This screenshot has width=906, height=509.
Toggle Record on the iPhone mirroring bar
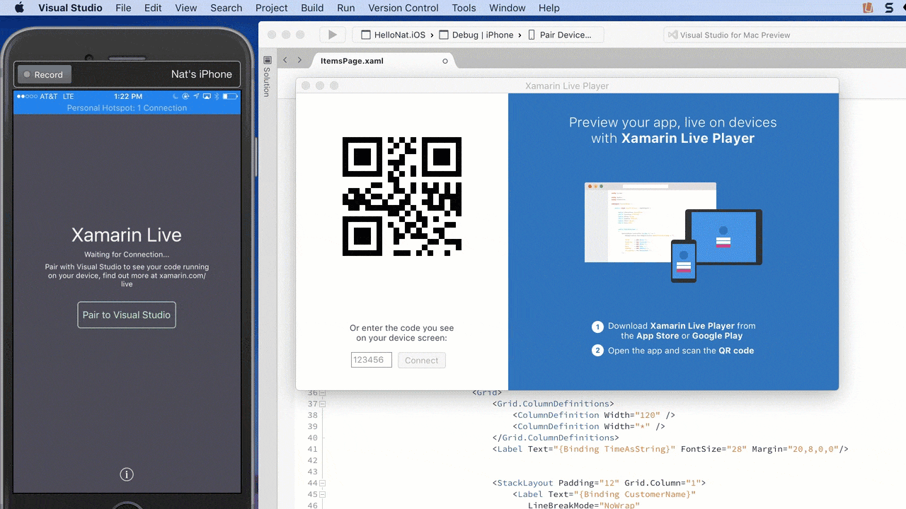[43, 74]
